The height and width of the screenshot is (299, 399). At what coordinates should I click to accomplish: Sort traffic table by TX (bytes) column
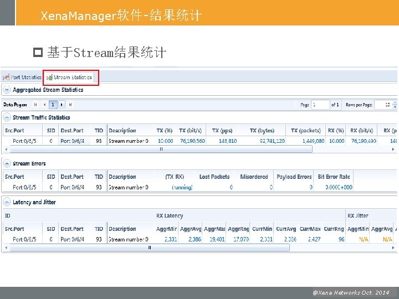[x=262, y=131]
